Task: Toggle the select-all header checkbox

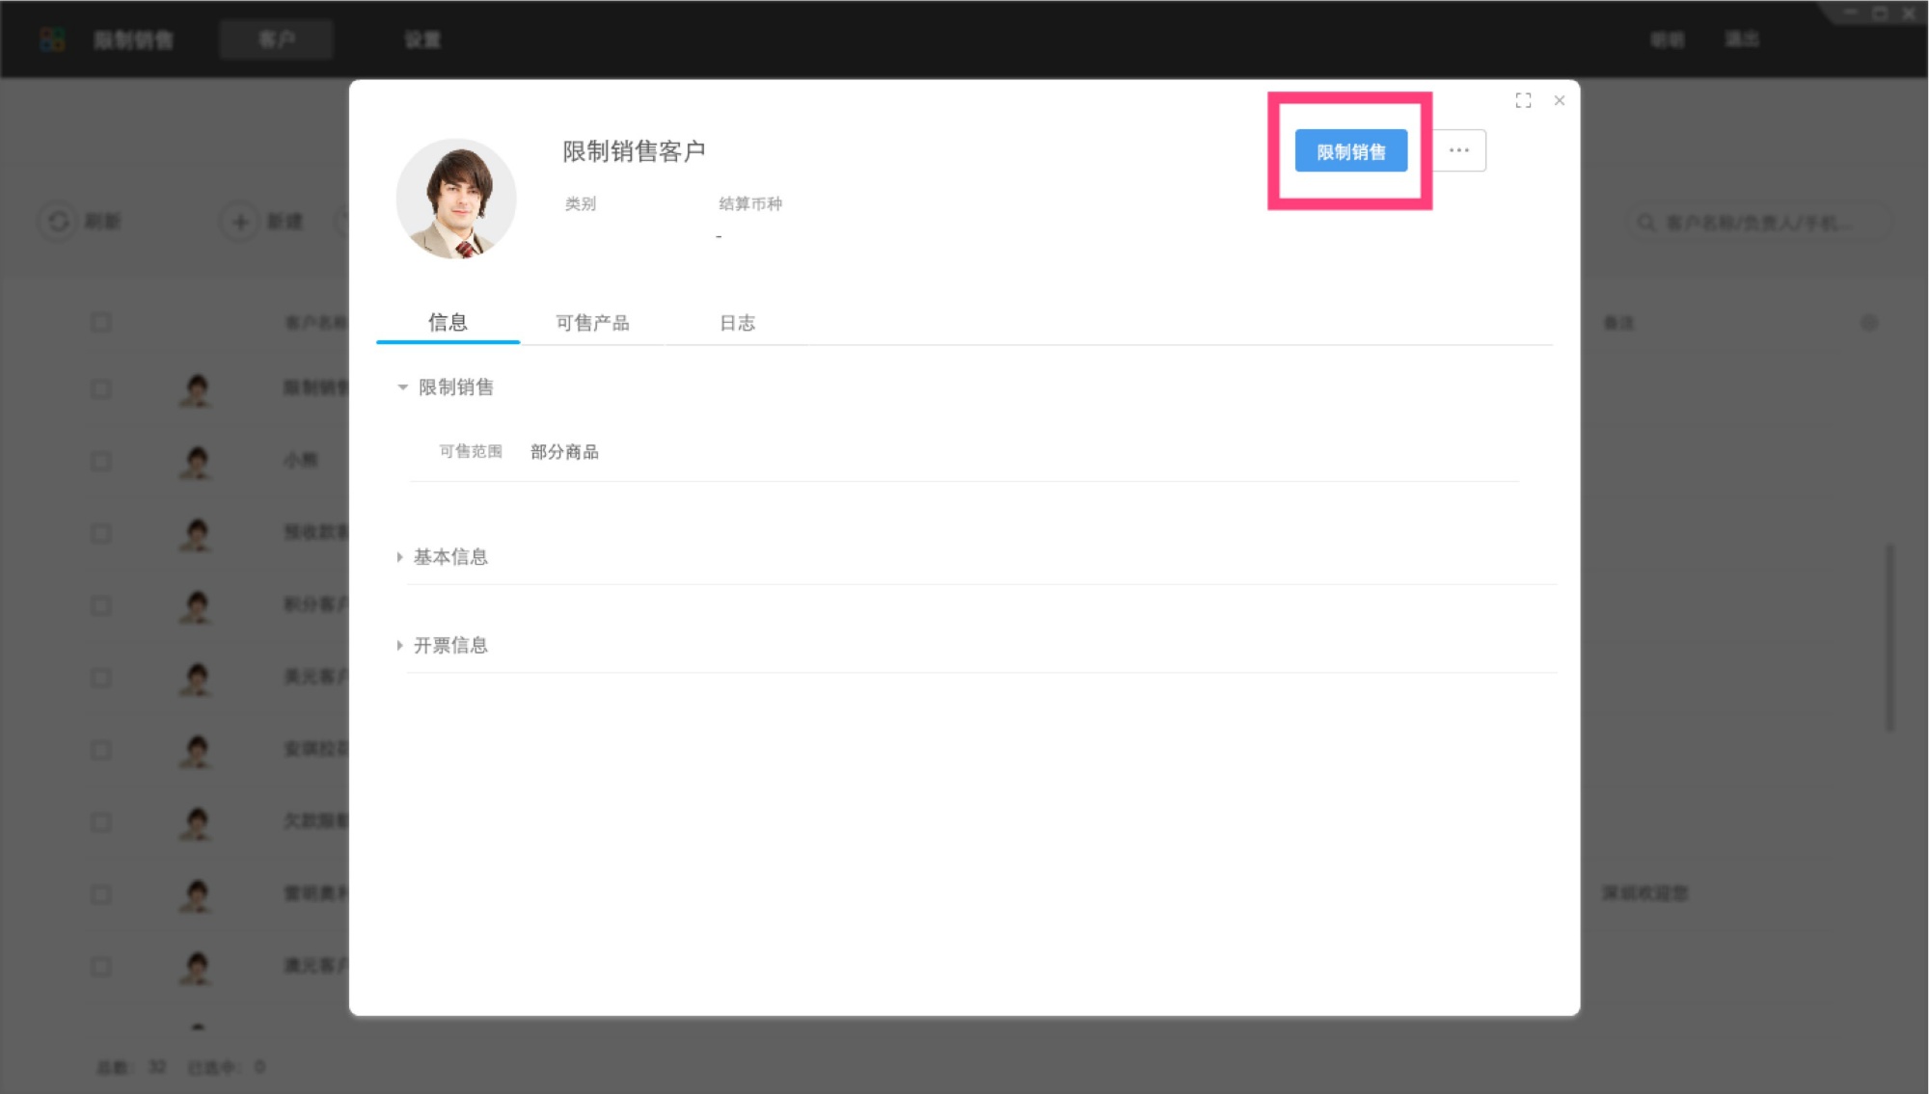Action: tap(100, 322)
